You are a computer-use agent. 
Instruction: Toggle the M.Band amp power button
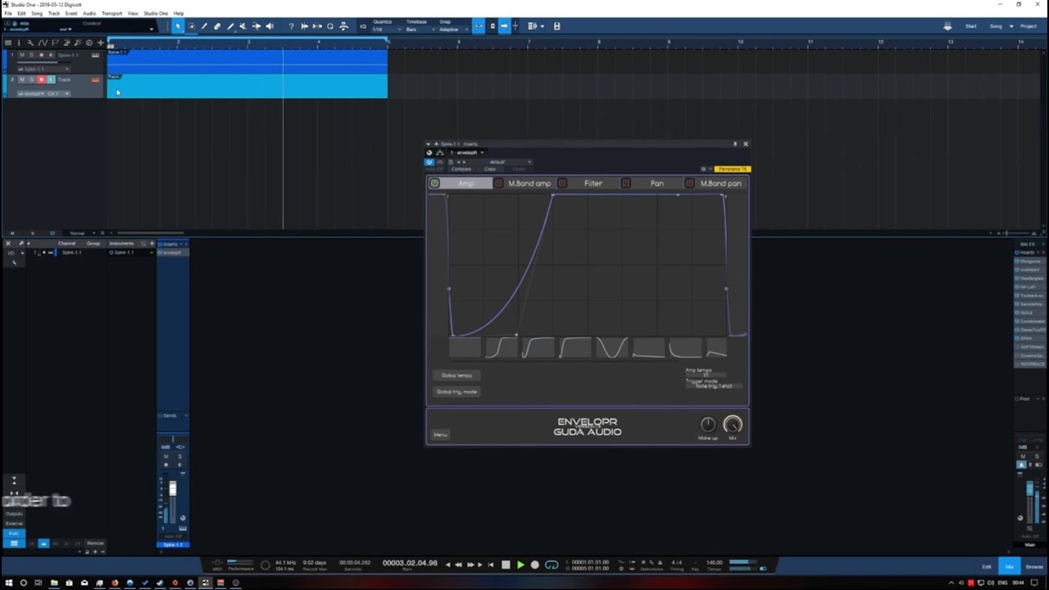coord(498,184)
